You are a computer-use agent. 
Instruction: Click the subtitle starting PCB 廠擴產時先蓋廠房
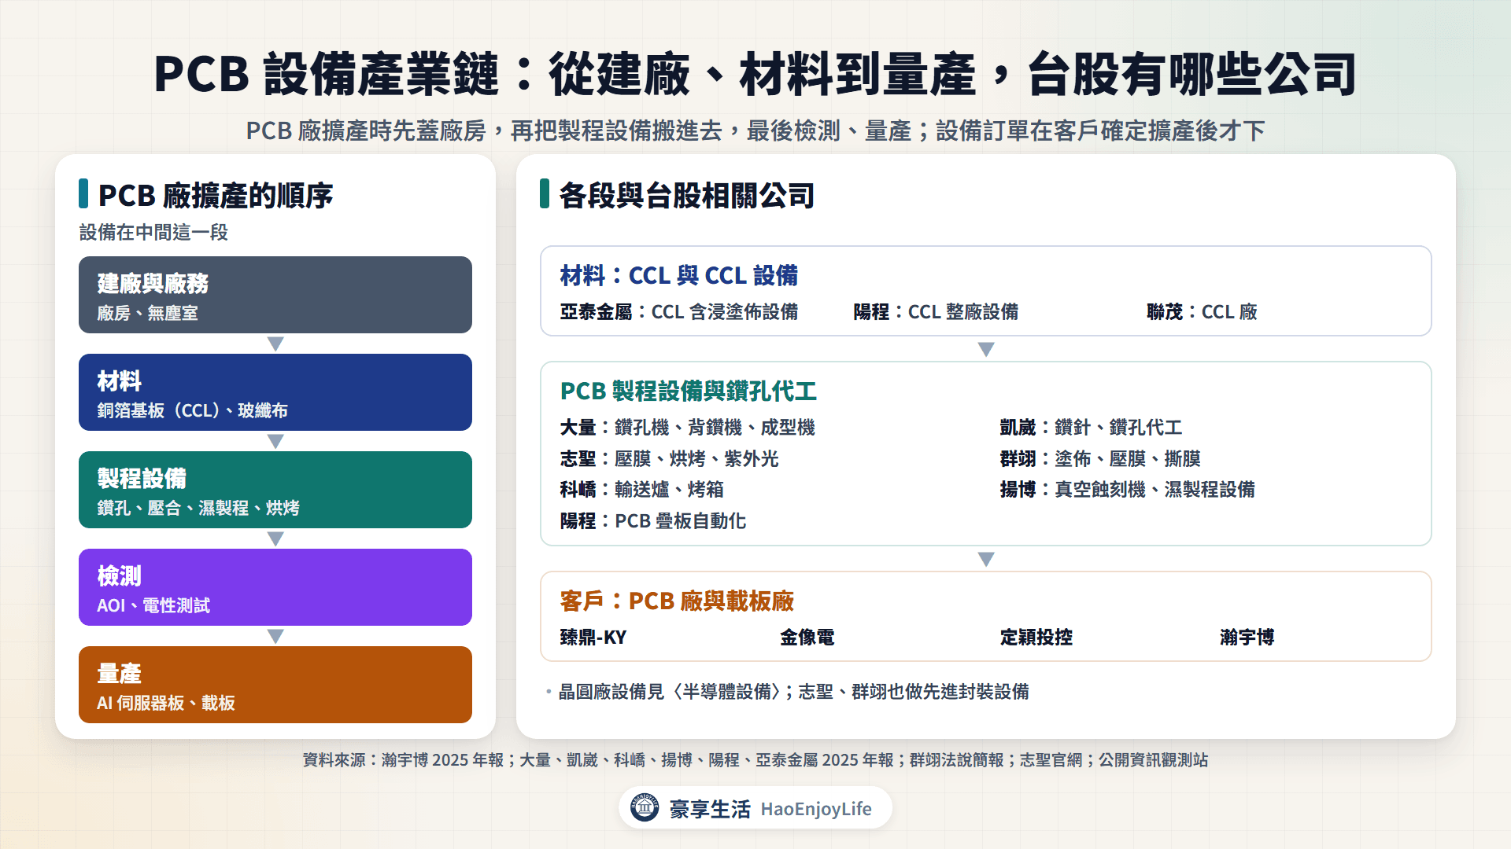[755, 130]
